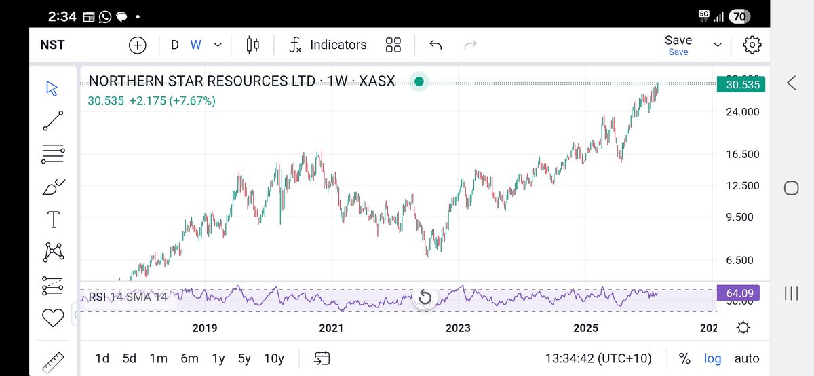Expand the Save options dropdown
Screen dimensions: 814x376
[x=718, y=45]
